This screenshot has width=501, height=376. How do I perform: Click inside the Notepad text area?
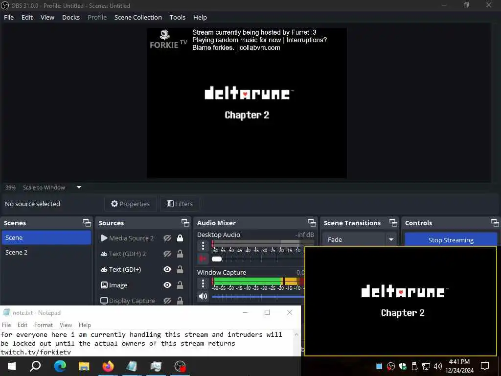click(146, 343)
